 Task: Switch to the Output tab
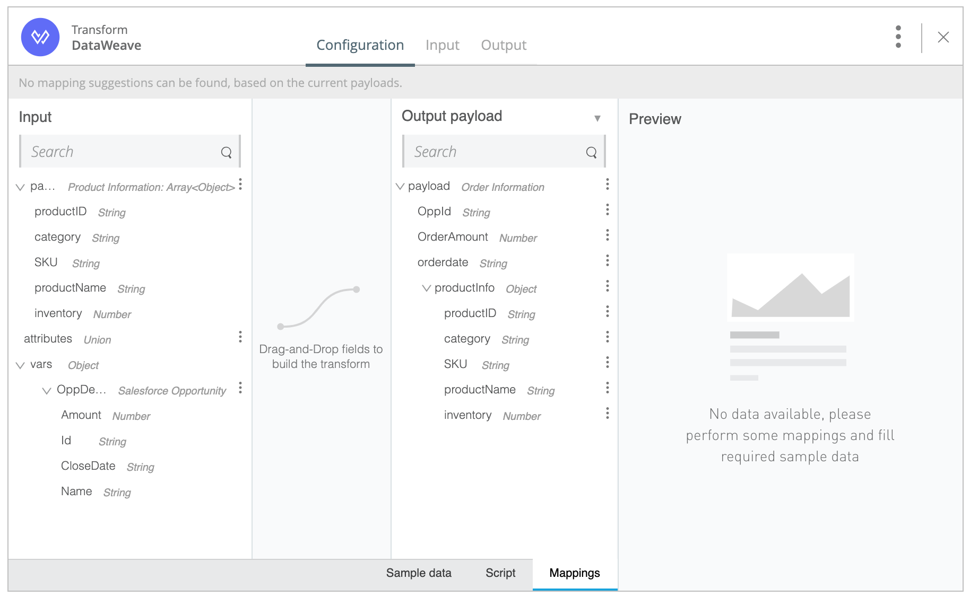click(x=503, y=46)
